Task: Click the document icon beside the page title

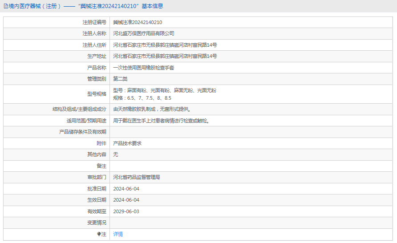Action: click(6, 6)
